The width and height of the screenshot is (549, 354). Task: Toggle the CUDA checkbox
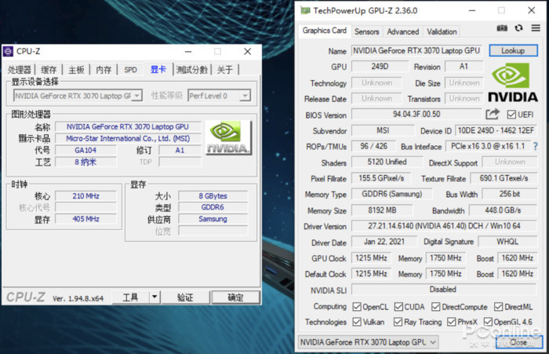398,307
